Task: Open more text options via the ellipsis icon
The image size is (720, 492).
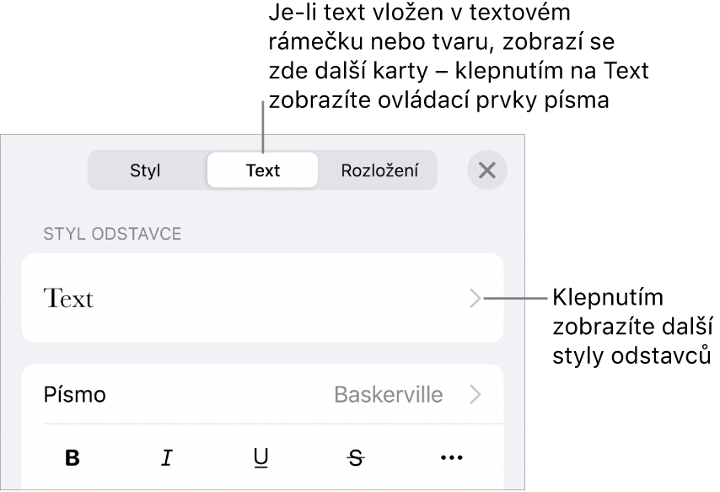Action: [x=451, y=459]
